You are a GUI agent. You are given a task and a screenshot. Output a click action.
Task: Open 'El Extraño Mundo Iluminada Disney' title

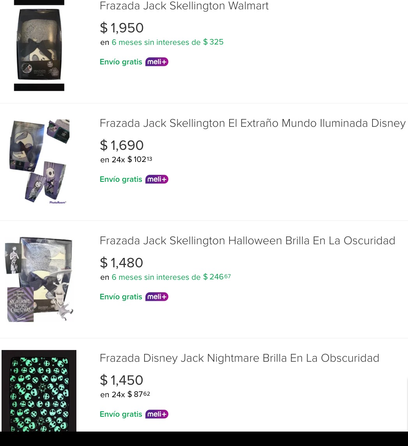point(253,123)
